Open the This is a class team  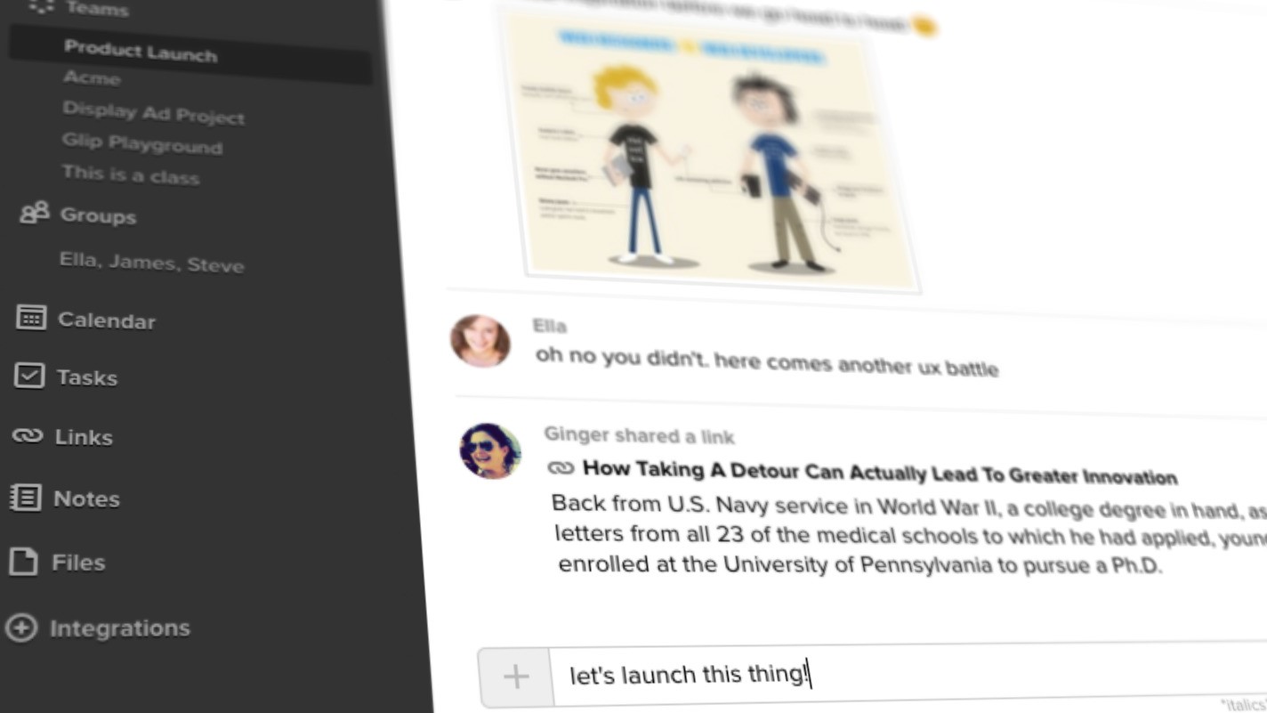131,174
